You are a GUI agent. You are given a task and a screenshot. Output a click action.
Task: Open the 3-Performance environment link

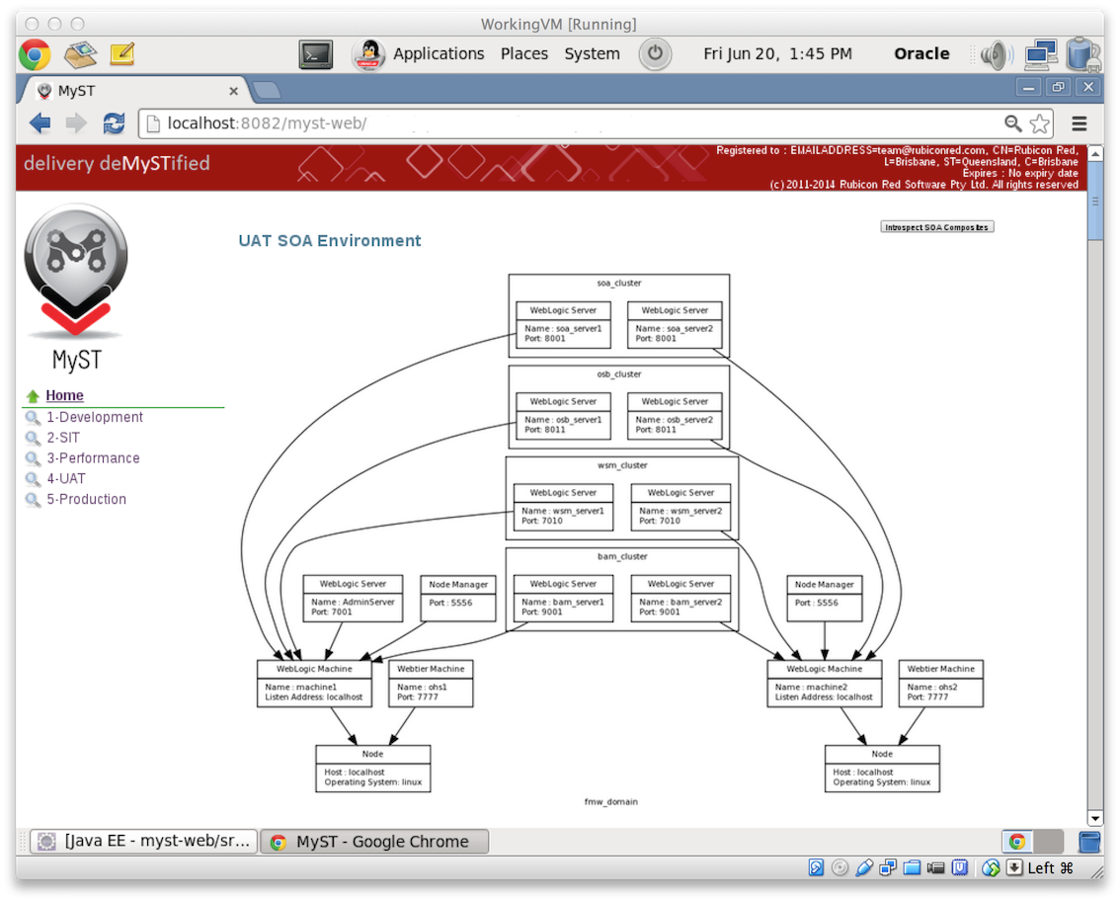click(x=93, y=458)
